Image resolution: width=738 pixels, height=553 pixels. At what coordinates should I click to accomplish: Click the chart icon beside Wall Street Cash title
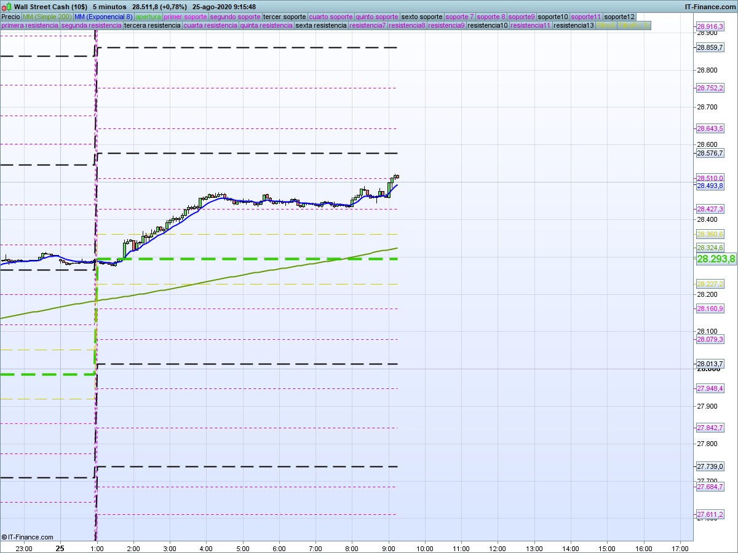click(4, 7)
